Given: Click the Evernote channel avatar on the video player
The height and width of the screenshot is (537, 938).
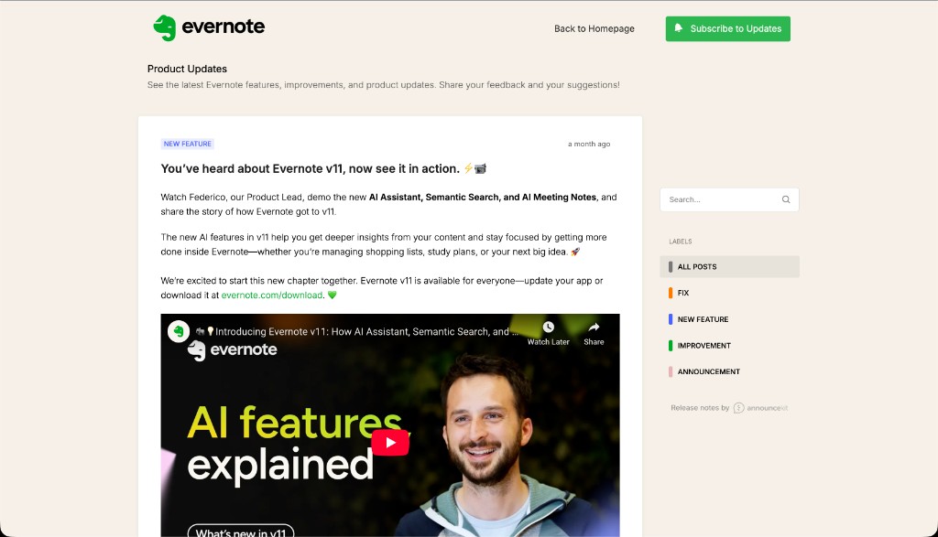Looking at the screenshot, I should point(178,331).
